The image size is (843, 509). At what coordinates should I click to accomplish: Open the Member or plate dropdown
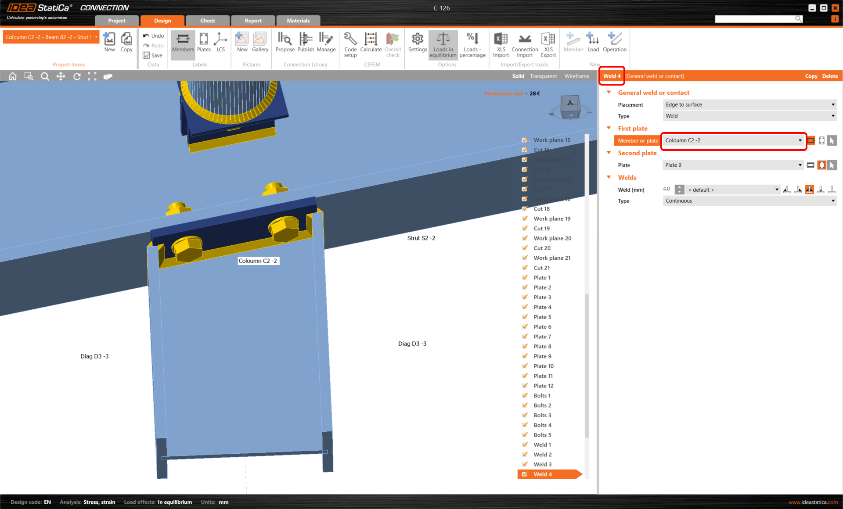[x=800, y=140]
